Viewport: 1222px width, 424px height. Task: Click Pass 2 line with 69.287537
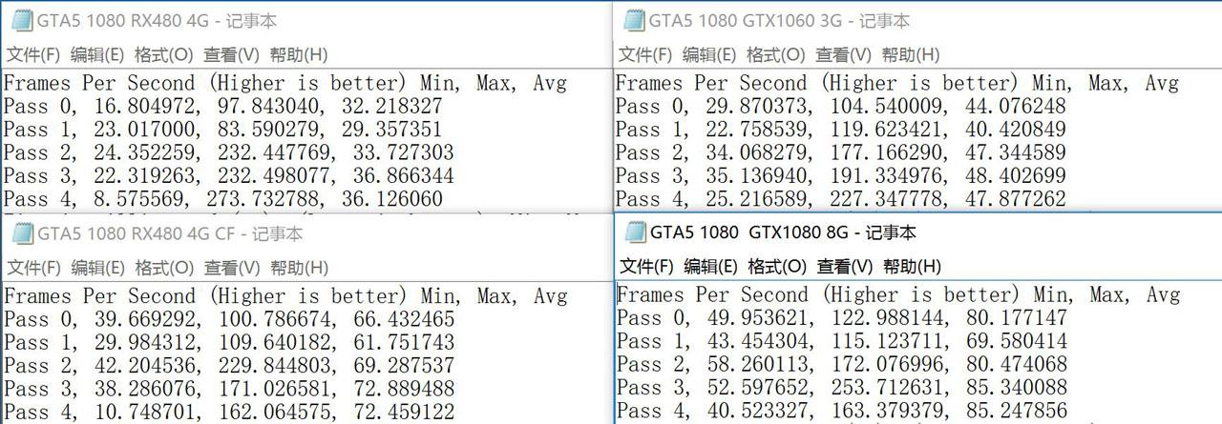tap(229, 366)
